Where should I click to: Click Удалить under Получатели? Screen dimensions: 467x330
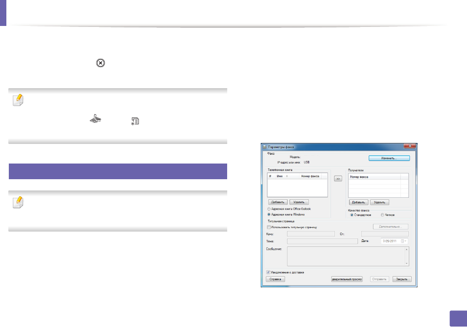click(x=379, y=202)
